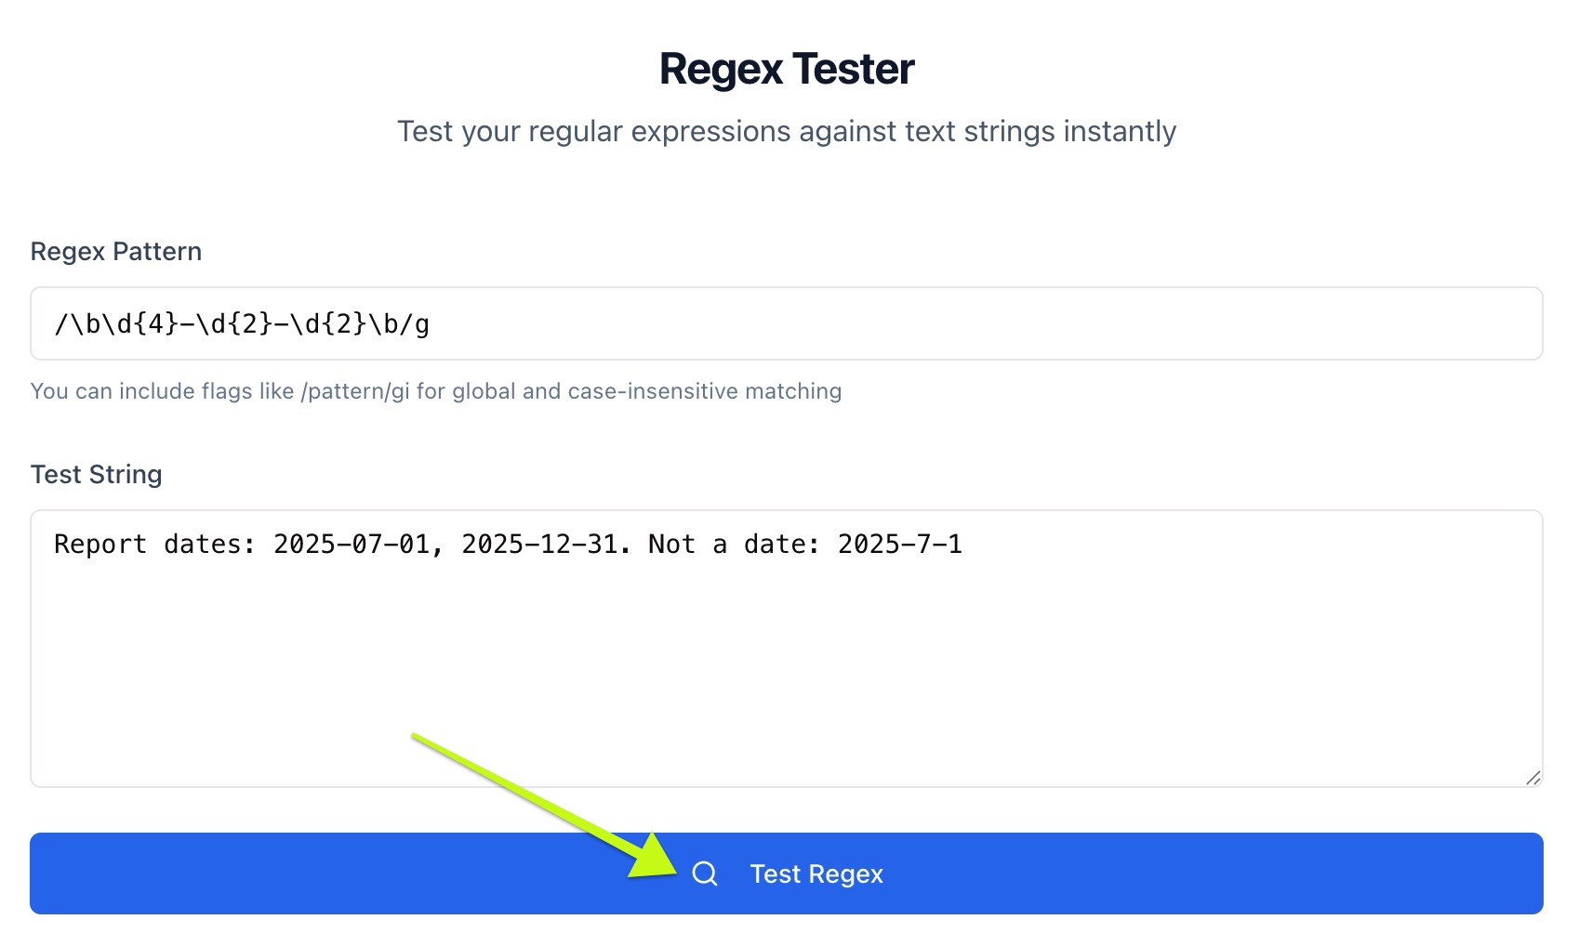Click the date 2025-07-01 in test string
The height and width of the screenshot is (946, 1579).
point(352,545)
